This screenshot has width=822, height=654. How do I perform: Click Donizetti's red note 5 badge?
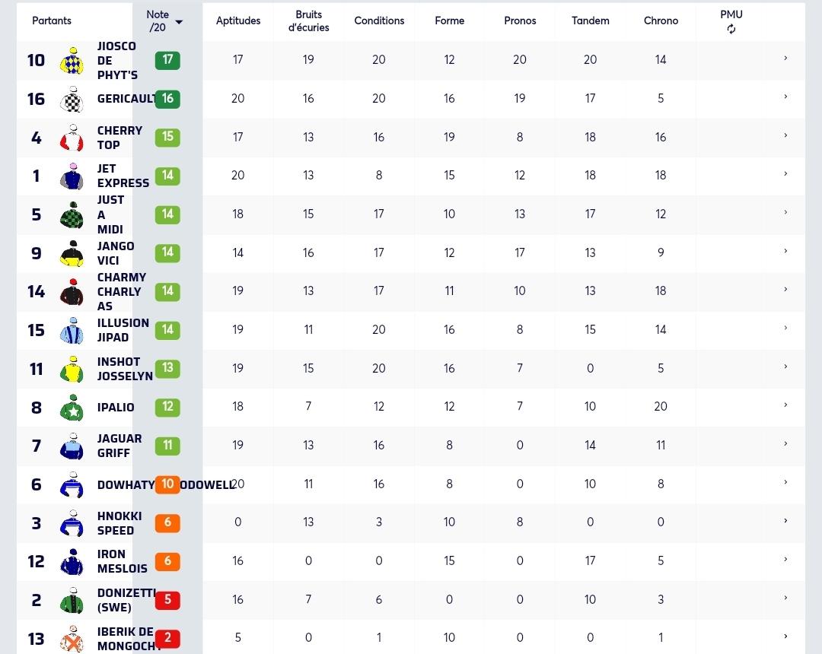(x=167, y=599)
